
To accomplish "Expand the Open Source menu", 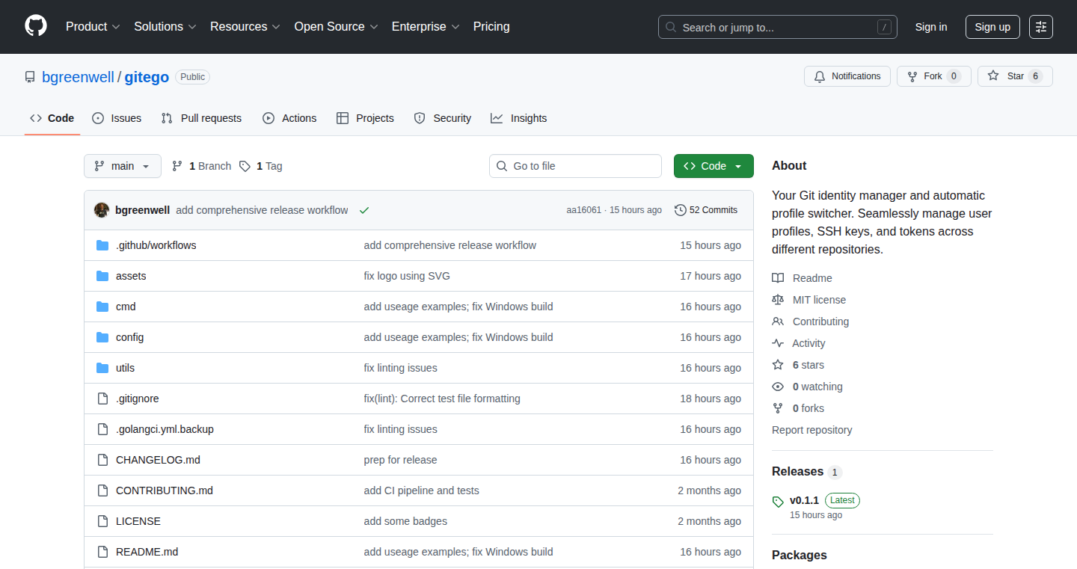I will [x=336, y=27].
